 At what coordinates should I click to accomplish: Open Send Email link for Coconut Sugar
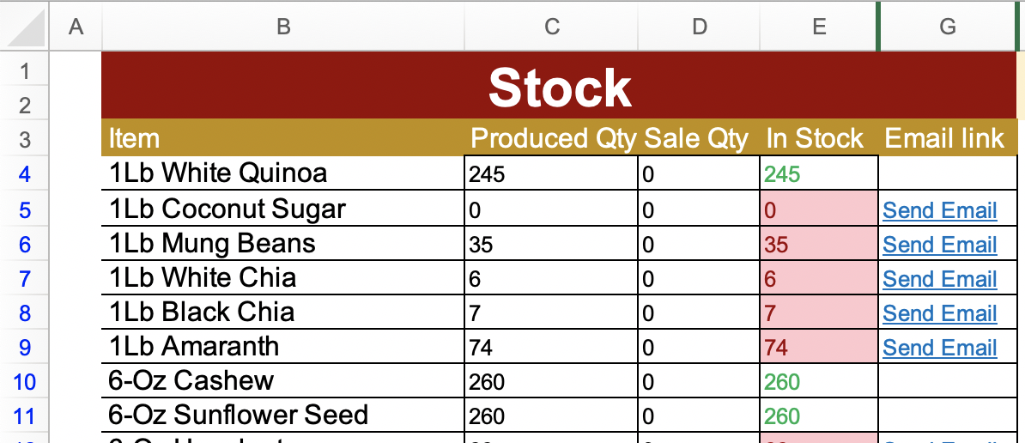coord(939,210)
